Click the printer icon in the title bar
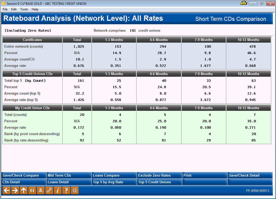The height and width of the screenshot is (199, 276). [x=244, y=3]
